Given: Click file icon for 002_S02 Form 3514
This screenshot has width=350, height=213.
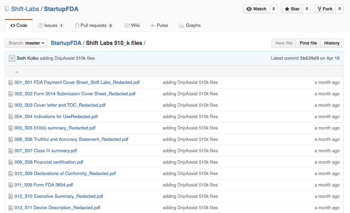Looking at the screenshot, I should click(10, 94).
